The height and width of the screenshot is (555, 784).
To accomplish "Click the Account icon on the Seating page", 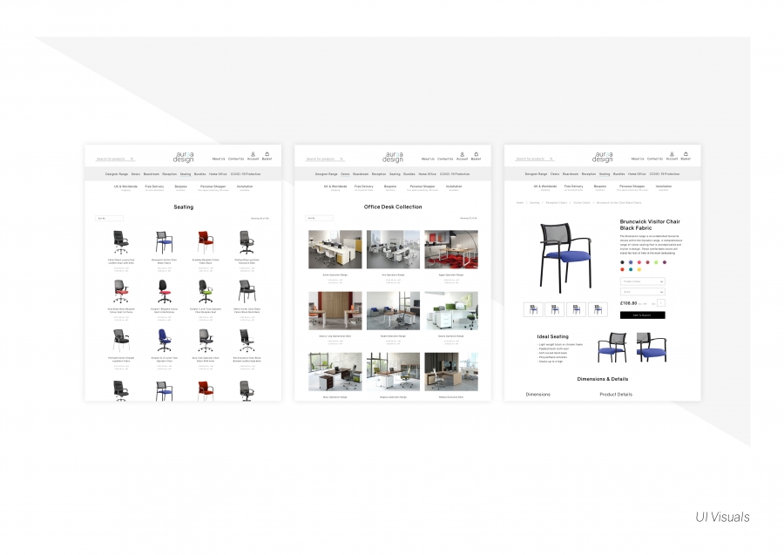I will point(253,154).
